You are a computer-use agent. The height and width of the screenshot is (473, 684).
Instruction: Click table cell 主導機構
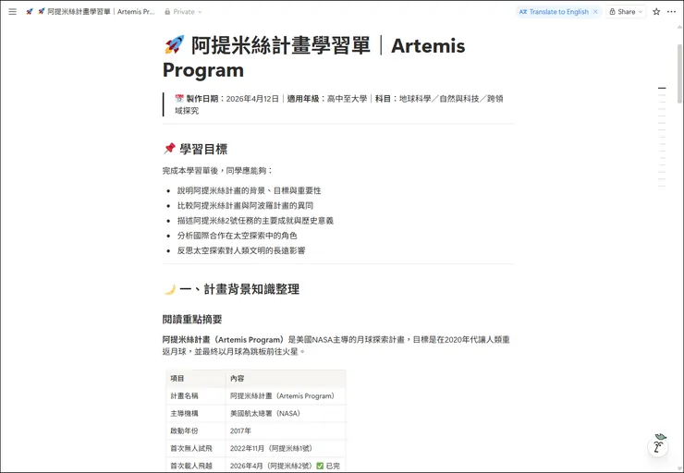(196, 413)
